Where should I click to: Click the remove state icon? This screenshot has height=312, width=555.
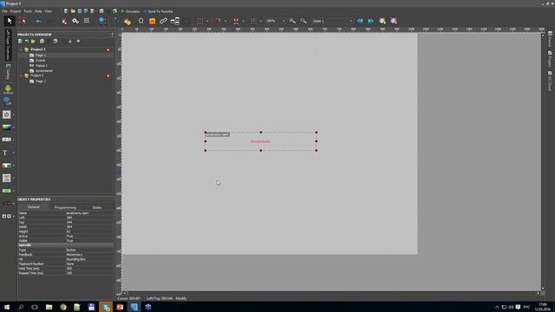pos(394,21)
